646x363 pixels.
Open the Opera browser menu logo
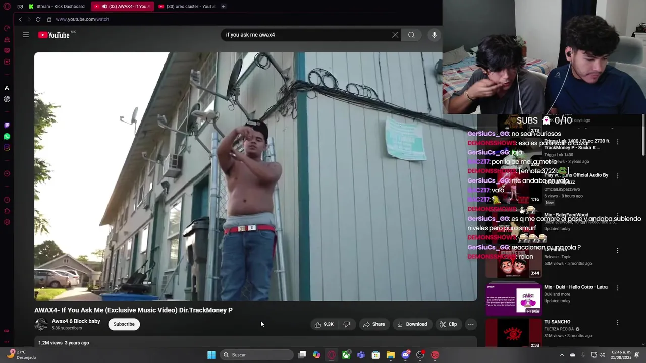(7, 6)
